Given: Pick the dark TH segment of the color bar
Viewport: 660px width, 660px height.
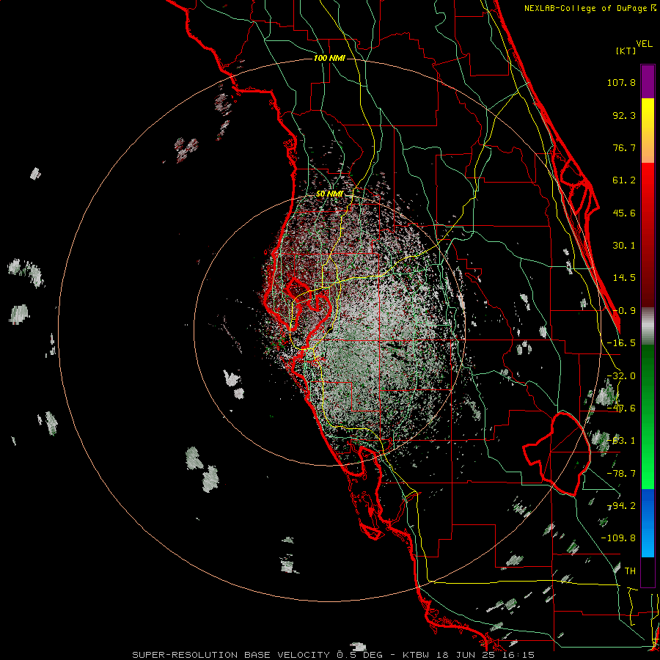Looking at the screenshot, I should click(x=648, y=571).
